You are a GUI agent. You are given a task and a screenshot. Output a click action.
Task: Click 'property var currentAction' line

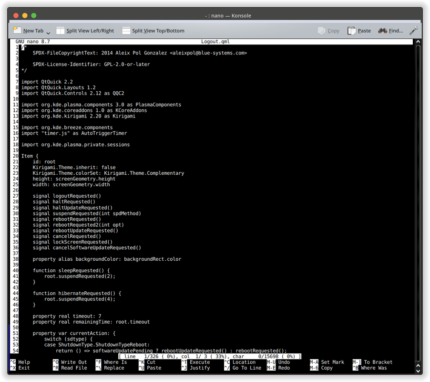pyautogui.click(x=74, y=333)
